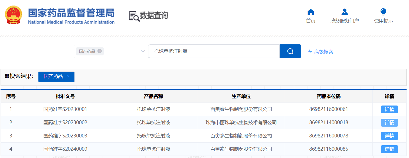Image resolution: width=409 pixels, height=158 pixels.
Task: Open 详情 for 国药准字S20230001
Action: point(390,109)
